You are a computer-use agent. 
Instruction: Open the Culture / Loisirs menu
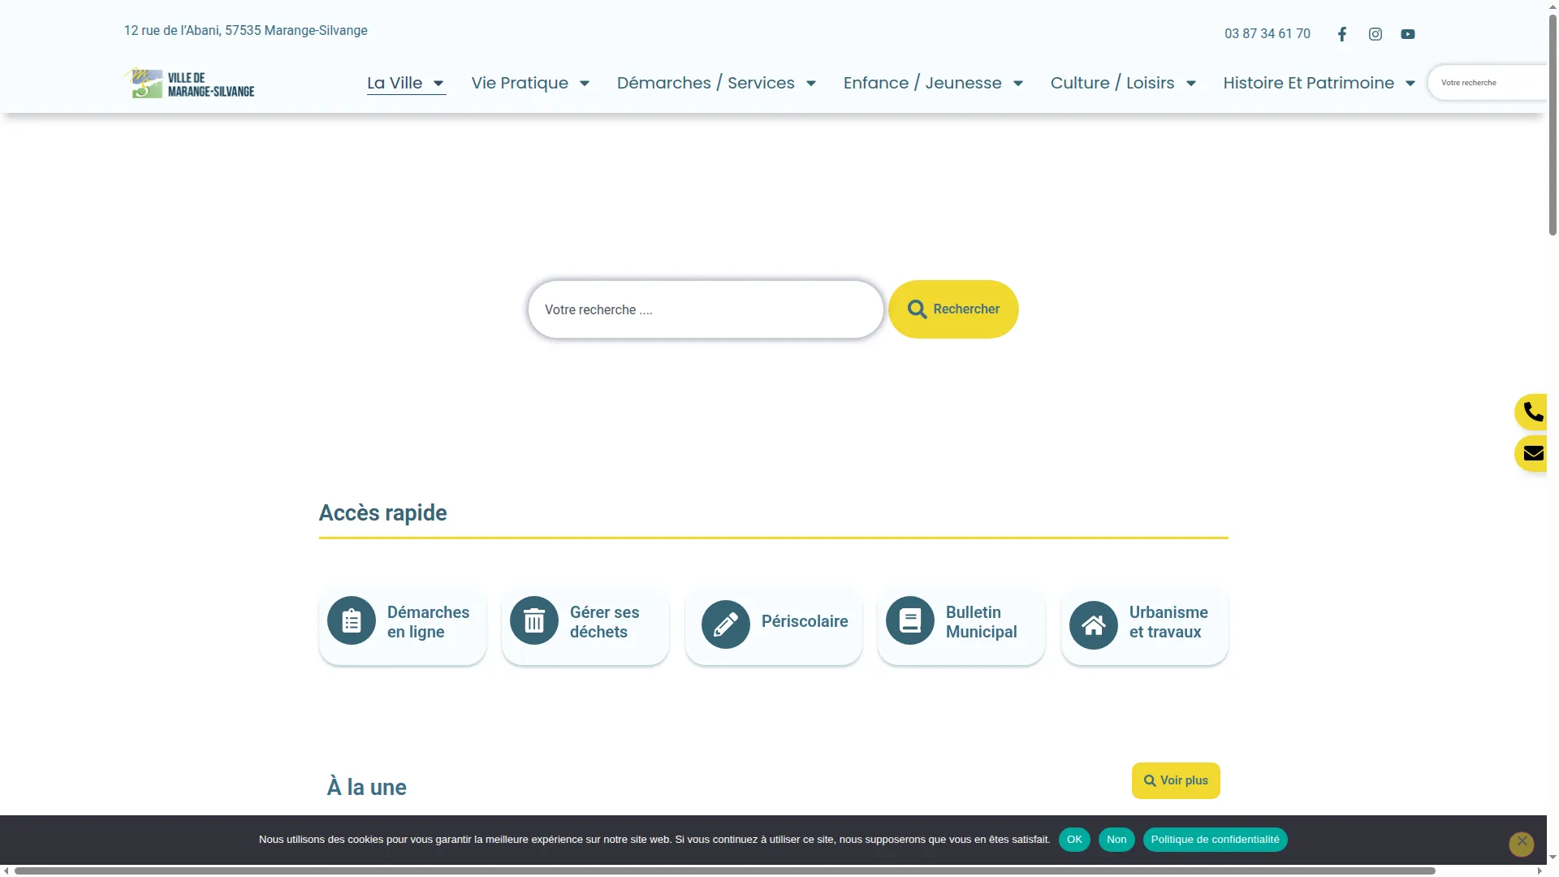coord(1112,83)
